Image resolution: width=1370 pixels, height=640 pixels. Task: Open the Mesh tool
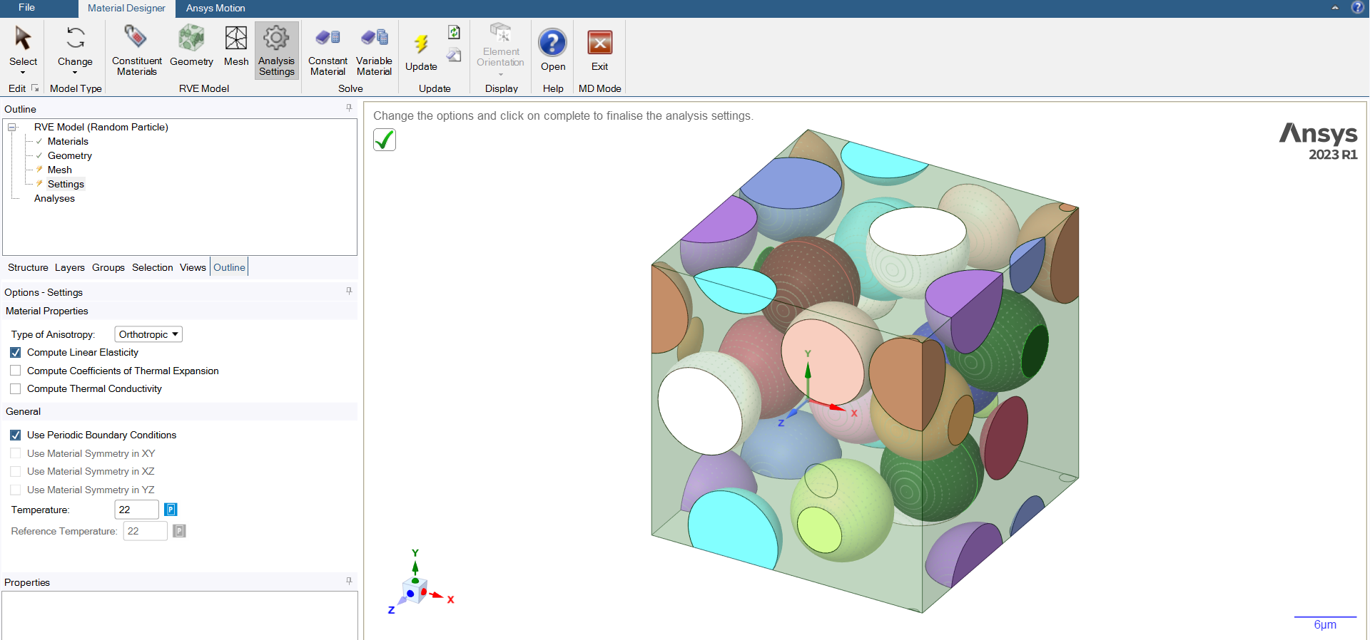(x=236, y=46)
